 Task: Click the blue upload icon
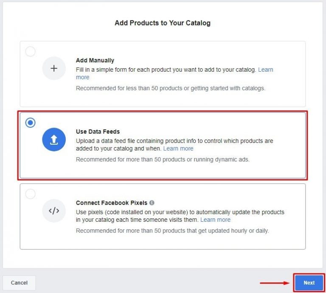click(54, 140)
